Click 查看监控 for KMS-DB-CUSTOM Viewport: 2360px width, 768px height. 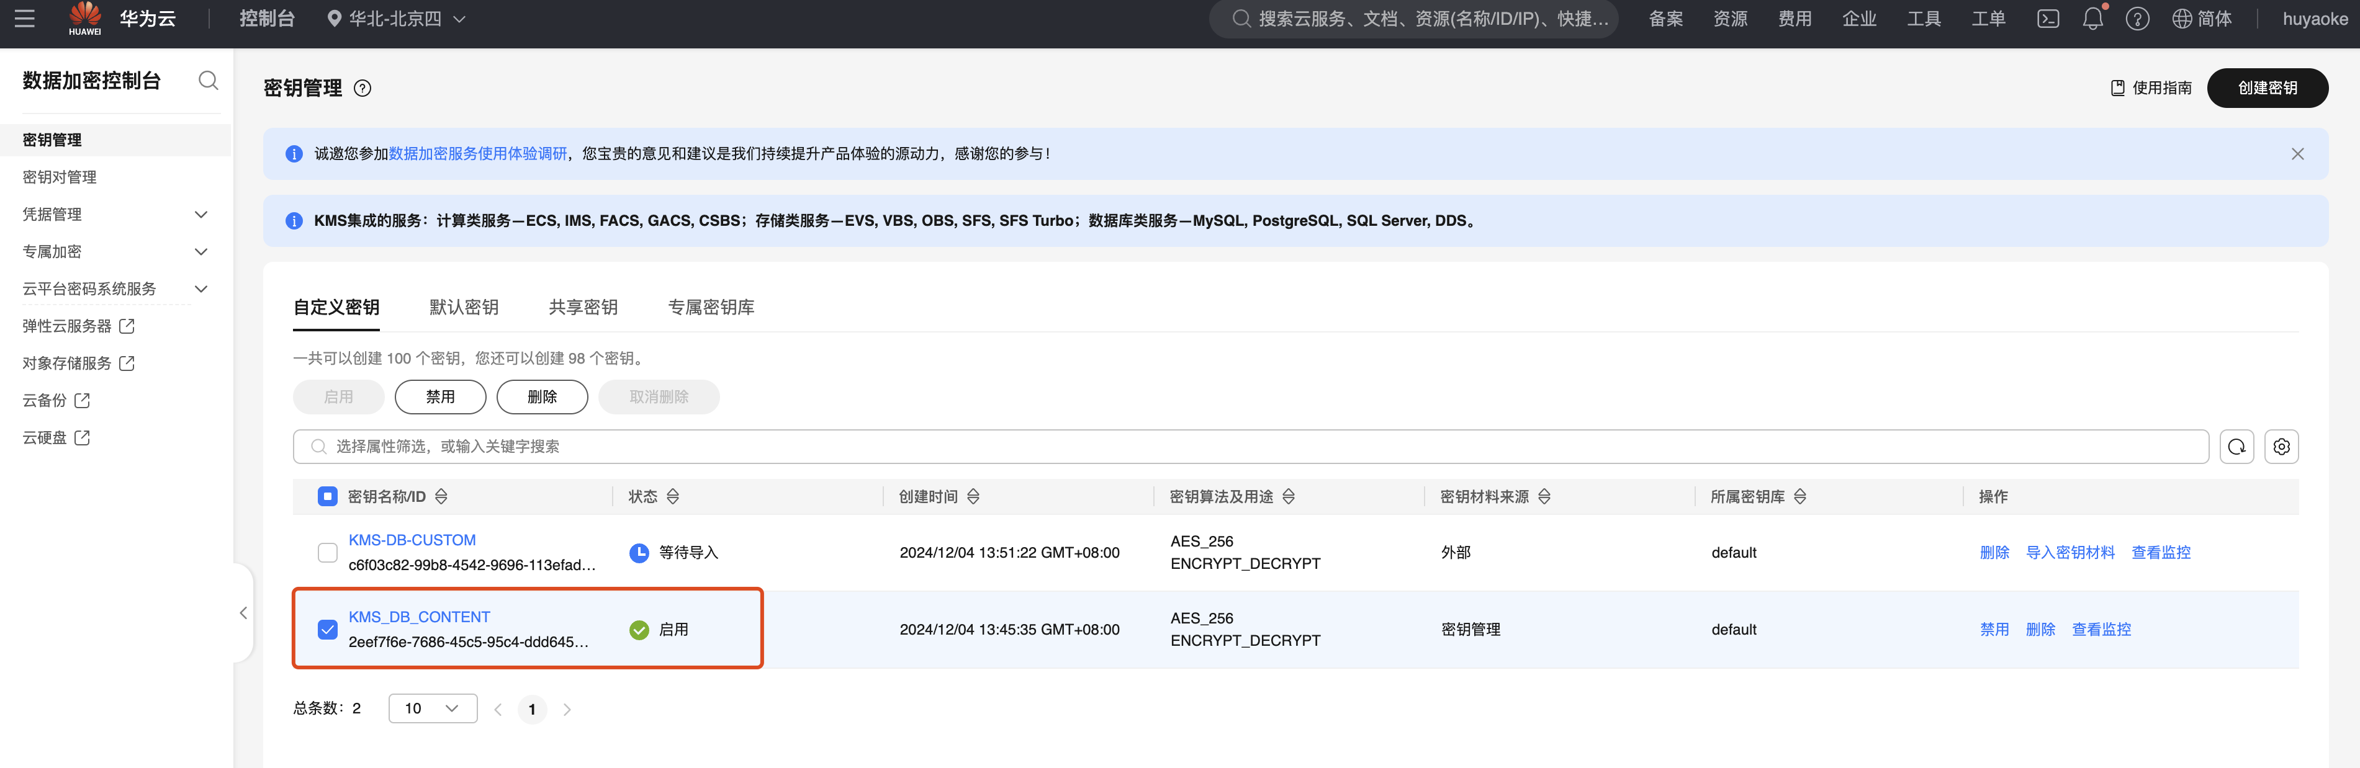point(2161,553)
